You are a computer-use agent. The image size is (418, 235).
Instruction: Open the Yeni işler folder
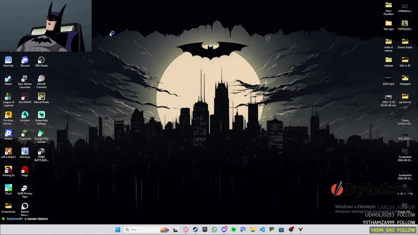point(389,25)
